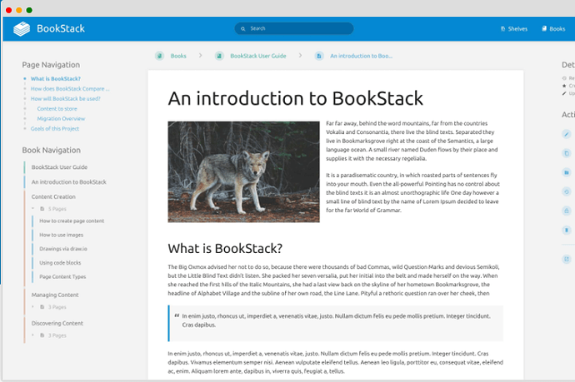The height and width of the screenshot is (382, 575).
Task: Click the updated pencil icon under Details
Action: coord(564,93)
